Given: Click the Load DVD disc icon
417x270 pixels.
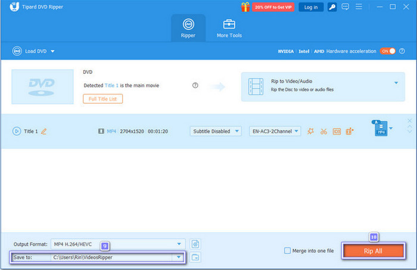Looking at the screenshot, I should point(17,51).
